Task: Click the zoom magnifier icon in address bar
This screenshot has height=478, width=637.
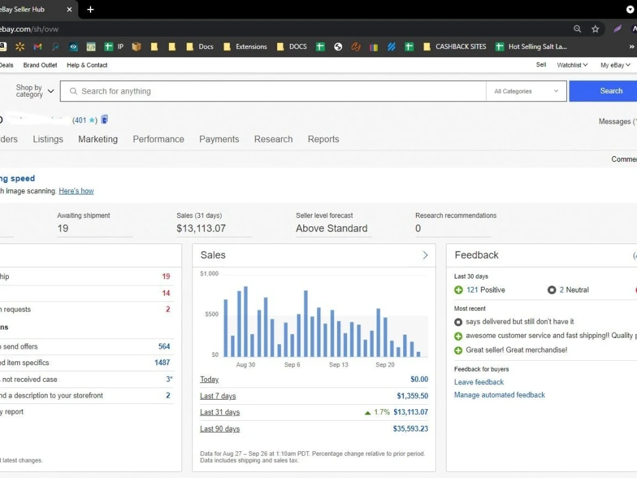Action: point(577,29)
